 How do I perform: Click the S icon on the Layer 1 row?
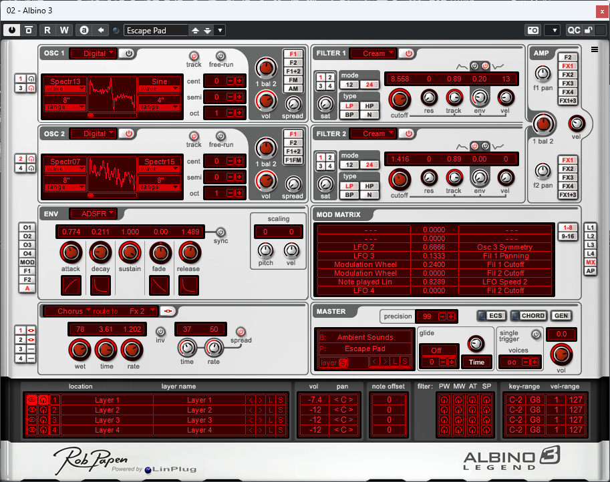point(280,400)
